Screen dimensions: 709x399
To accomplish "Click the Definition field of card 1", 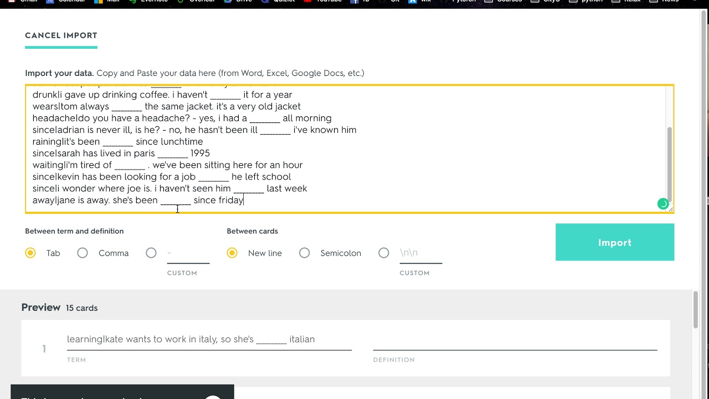I will [515, 339].
